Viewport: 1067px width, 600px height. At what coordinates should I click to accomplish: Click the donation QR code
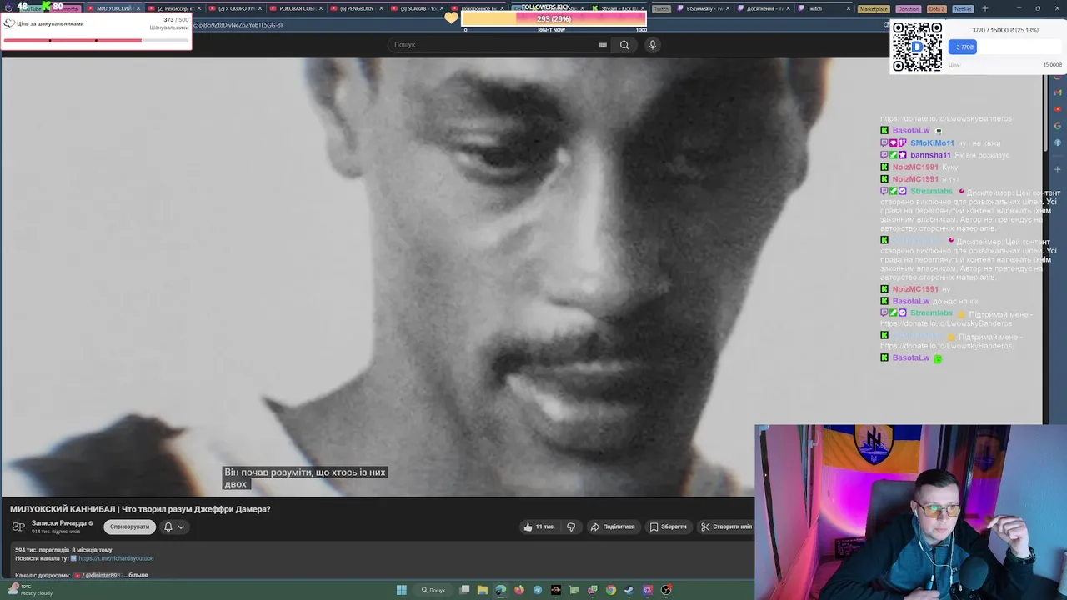tap(917, 47)
